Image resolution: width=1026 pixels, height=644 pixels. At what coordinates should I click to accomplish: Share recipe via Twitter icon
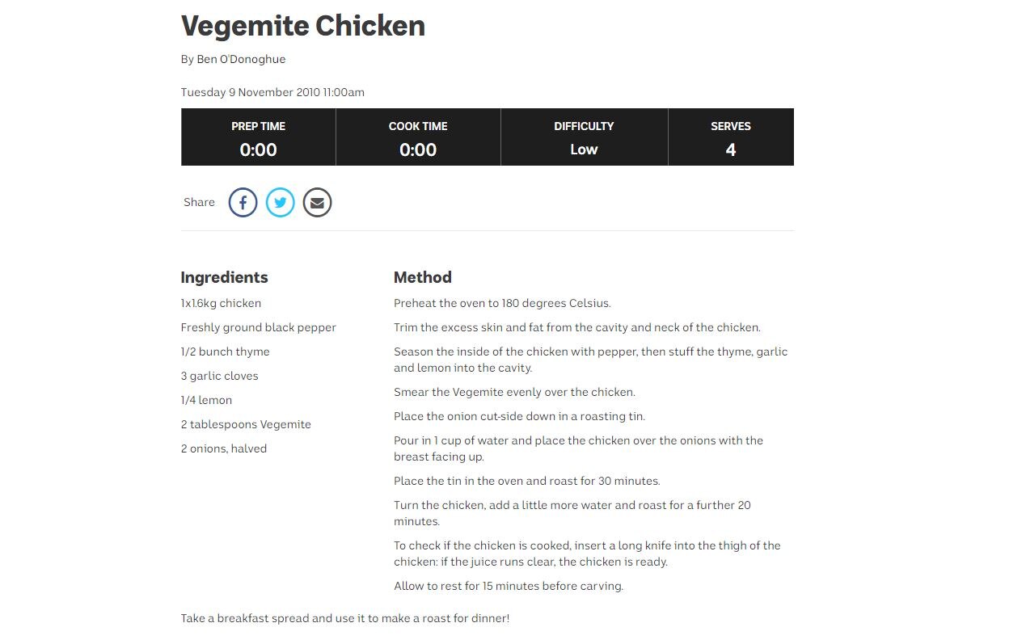280,202
